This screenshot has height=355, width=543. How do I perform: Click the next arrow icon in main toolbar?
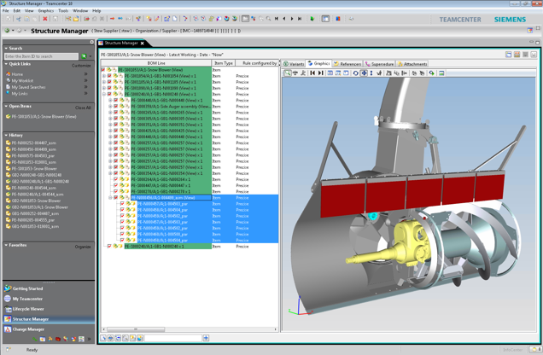click(x=292, y=19)
